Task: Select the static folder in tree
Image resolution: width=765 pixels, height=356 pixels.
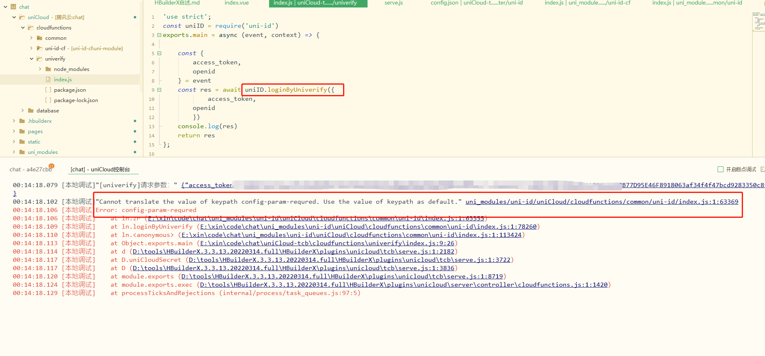Action: [x=34, y=142]
